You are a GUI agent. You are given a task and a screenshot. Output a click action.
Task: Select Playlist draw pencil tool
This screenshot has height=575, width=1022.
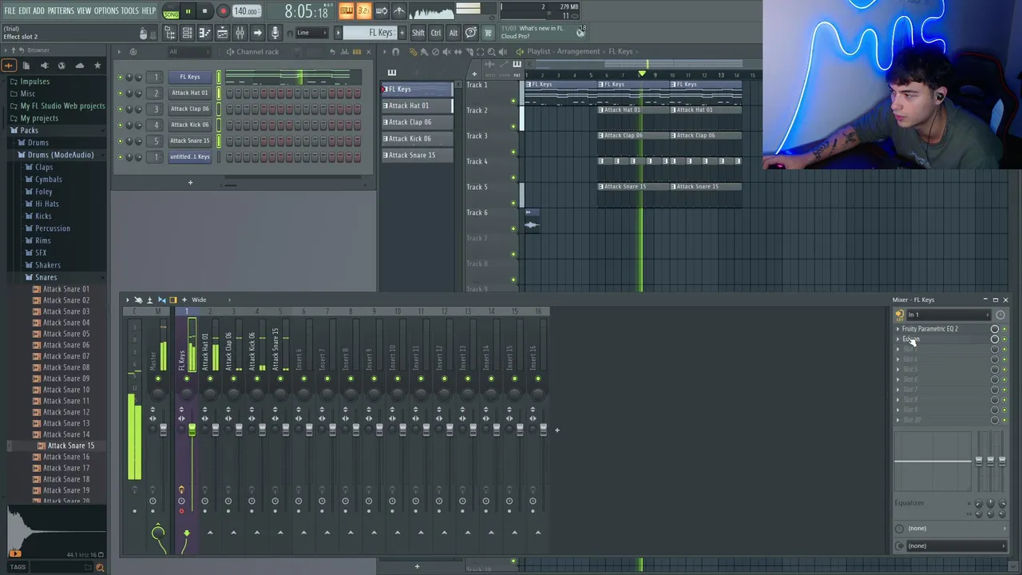point(414,52)
